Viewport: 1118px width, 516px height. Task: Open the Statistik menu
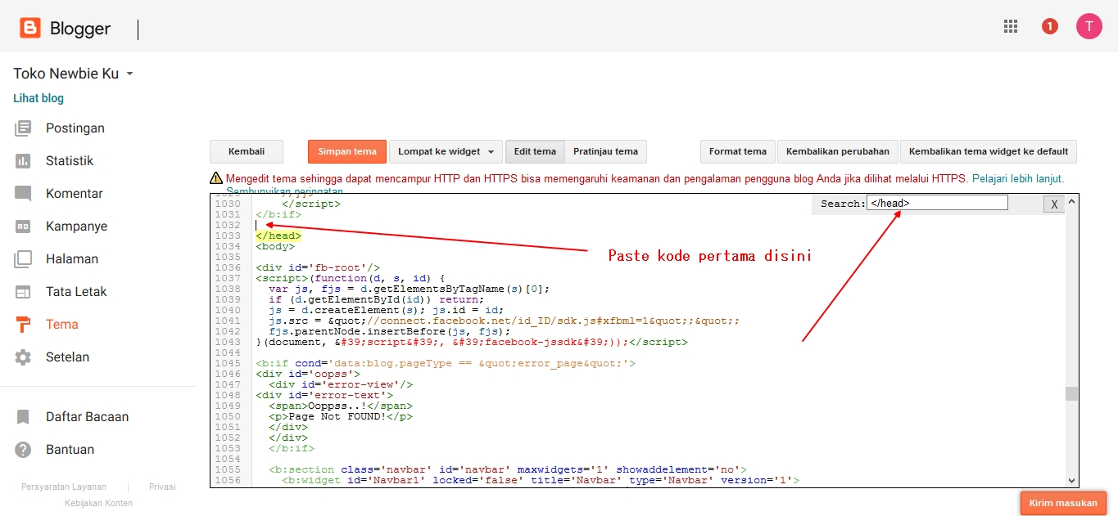click(70, 161)
